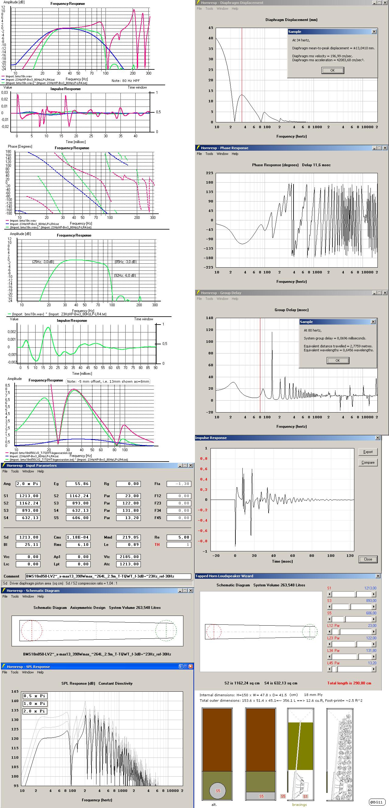This screenshot has width=389, height=808.
Task: Click the L45 Par slider's left arrow
Action: click(x=329, y=669)
